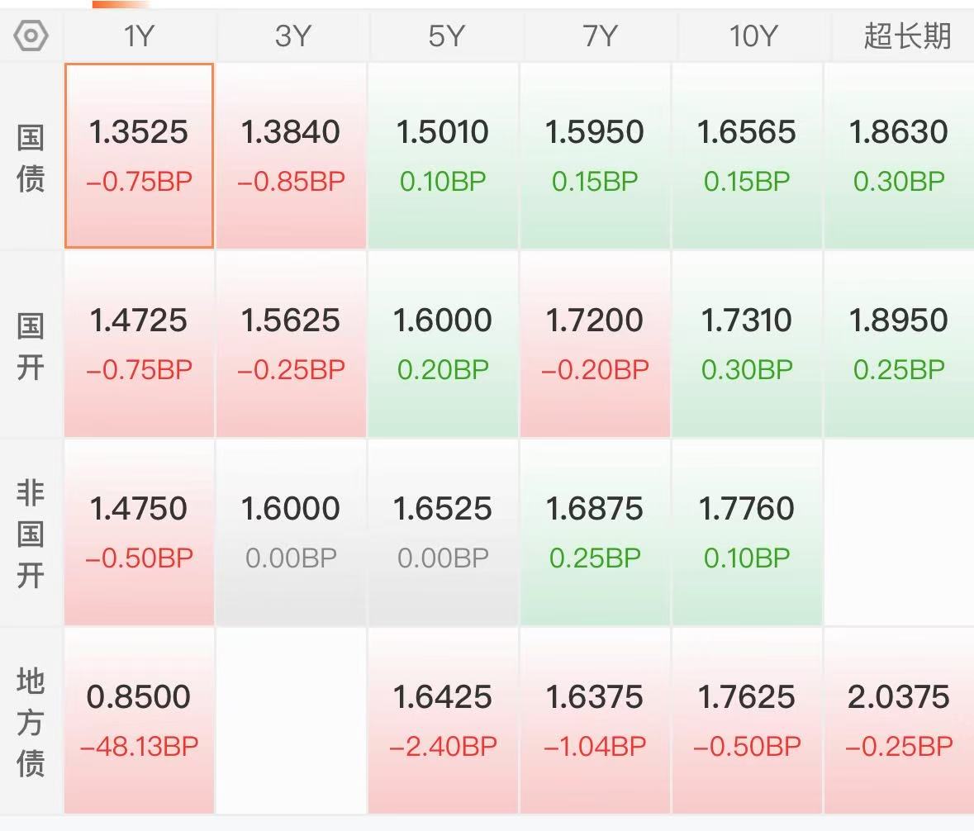Image resolution: width=974 pixels, height=831 pixels.
Task: Select 国债 3Y cell showing 1.3840
Action: [292, 155]
